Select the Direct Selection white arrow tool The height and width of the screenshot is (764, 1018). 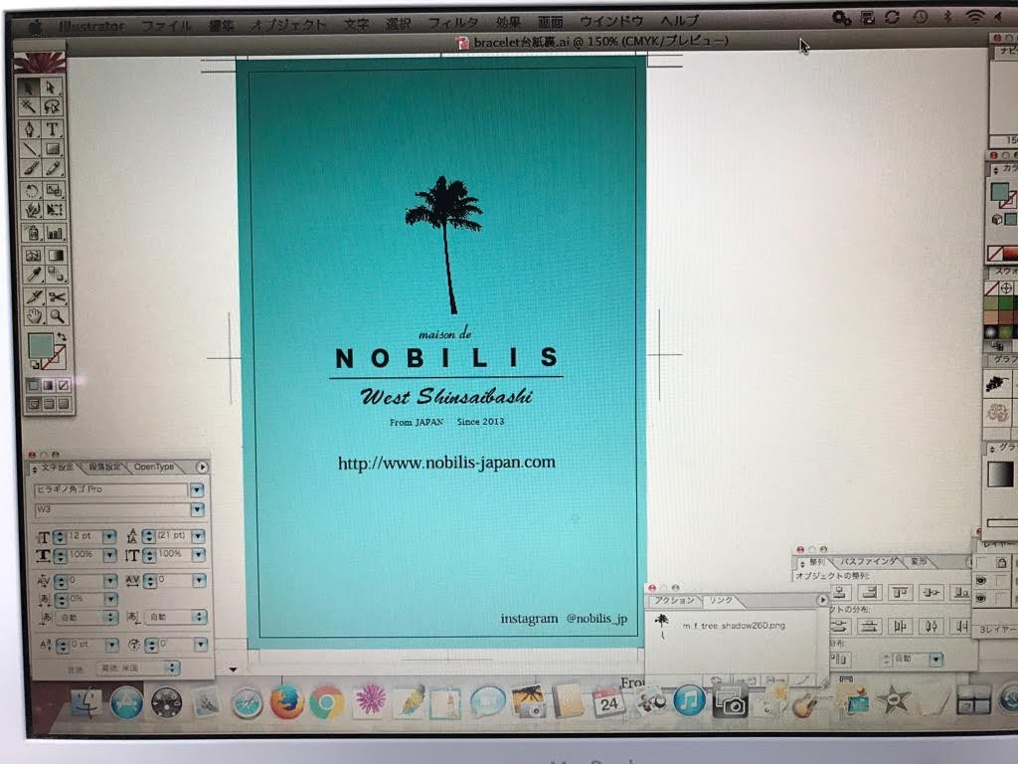(x=52, y=88)
